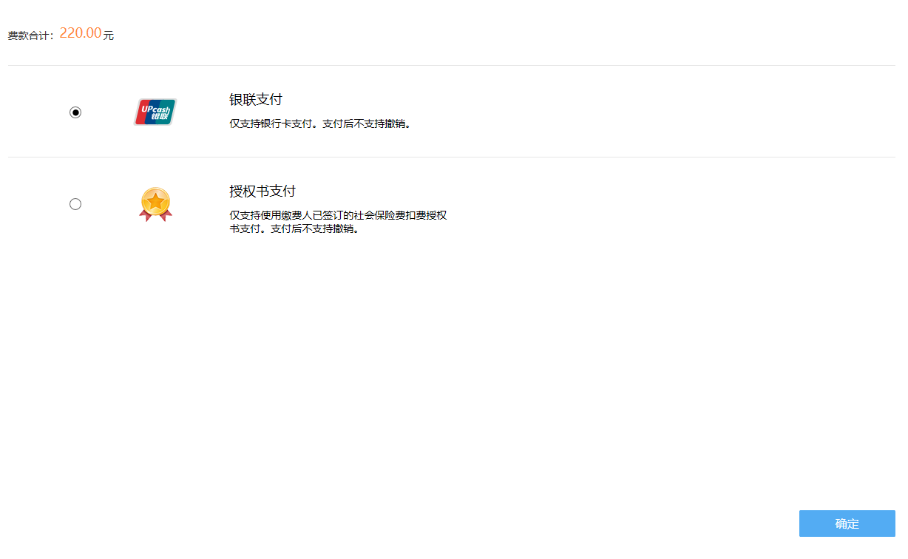Click the divider line above 银联支付 row
Viewport: 908px width, 559px height.
[x=451, y=65]
